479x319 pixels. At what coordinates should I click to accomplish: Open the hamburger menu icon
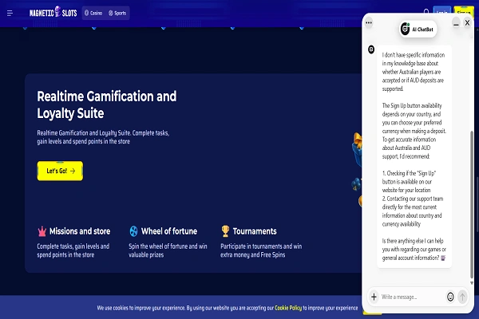[x=10, y=13]
